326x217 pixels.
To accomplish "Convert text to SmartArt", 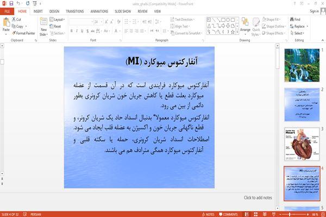I will (186, 33).
